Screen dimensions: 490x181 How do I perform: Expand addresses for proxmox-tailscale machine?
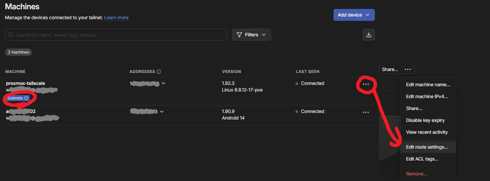[163, 83]
